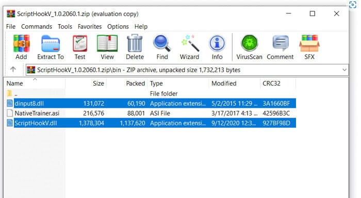The image size is (361, 198).
Task: Minimize the WinRAR window
Action: 288,13
